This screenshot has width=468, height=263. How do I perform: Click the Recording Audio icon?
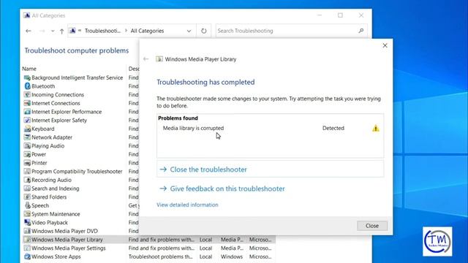point(27,180)
